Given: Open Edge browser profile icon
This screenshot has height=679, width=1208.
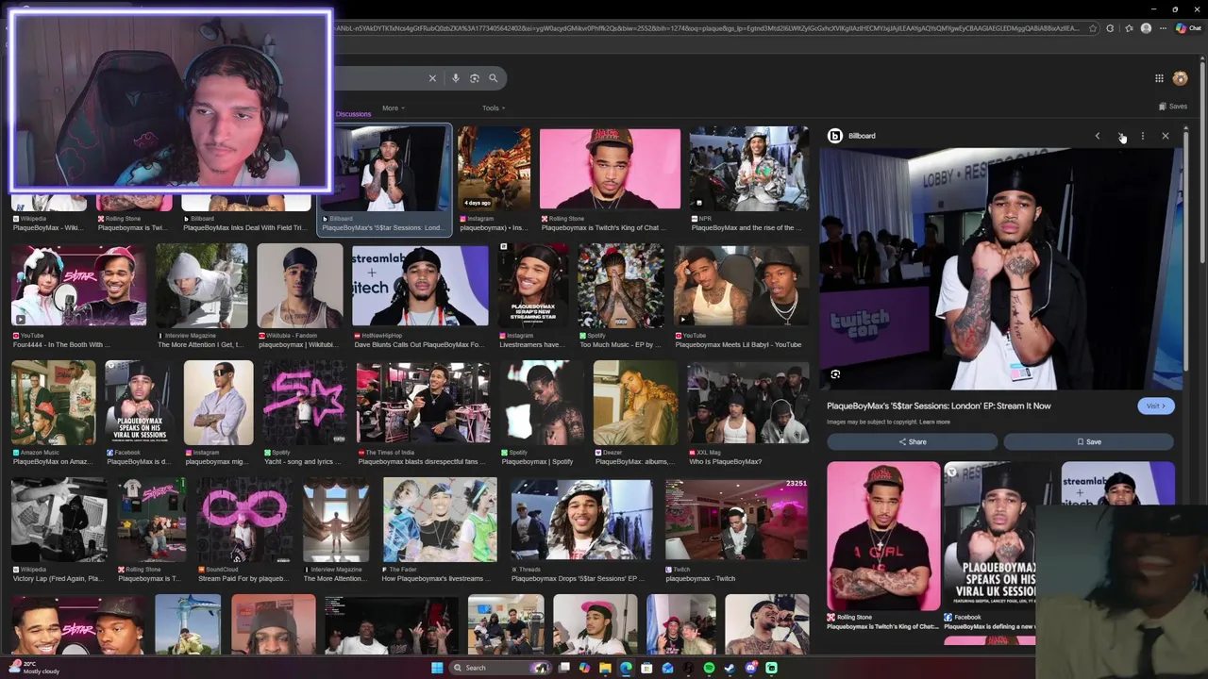Looking at the screenshot, I should coord(1146,28).
